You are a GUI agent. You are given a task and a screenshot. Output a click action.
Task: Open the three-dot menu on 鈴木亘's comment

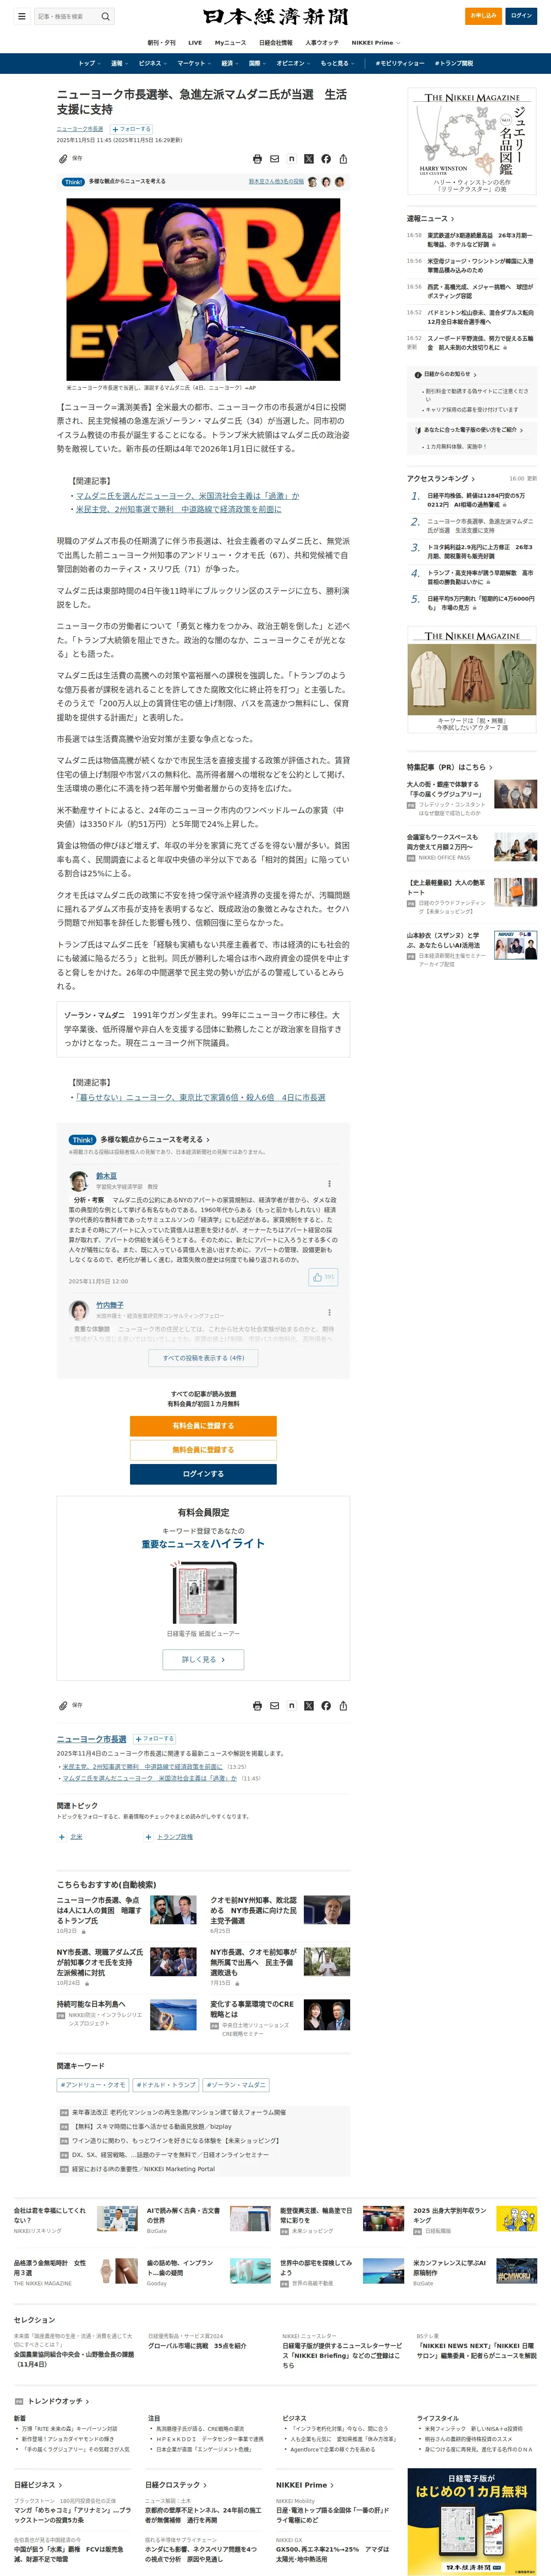(329, 1184)
